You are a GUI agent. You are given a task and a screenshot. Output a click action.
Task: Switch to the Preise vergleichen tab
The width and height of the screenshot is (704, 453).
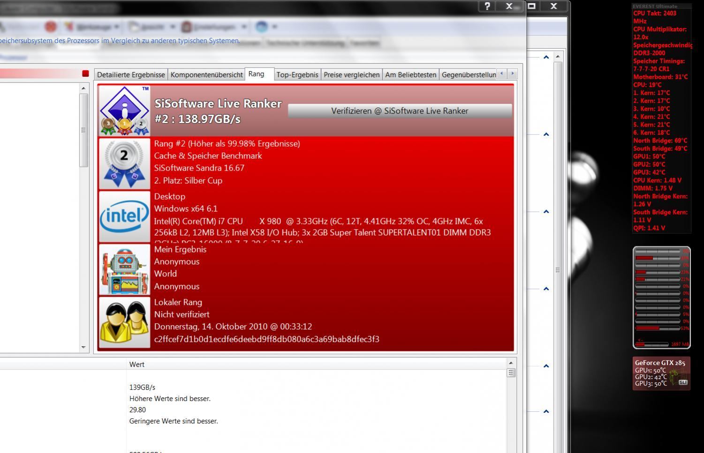click(x=351, y=74)
